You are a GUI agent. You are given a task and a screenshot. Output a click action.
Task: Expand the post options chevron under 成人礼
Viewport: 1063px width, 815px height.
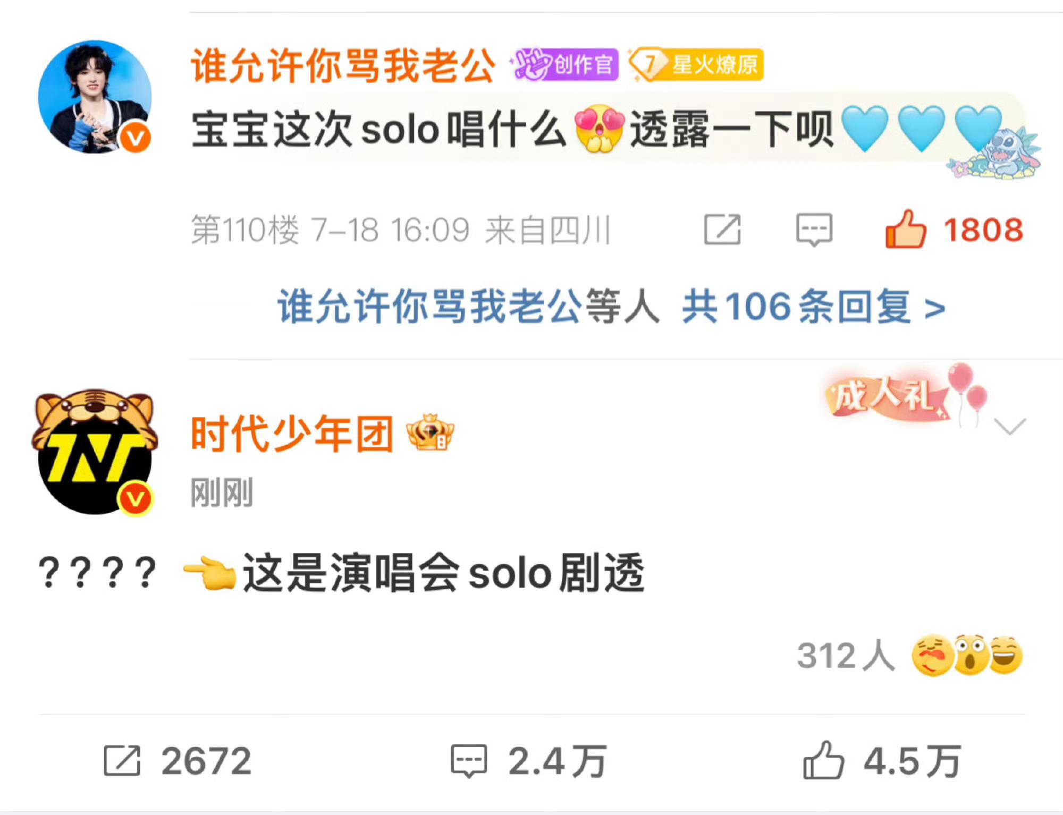pos(1009,426)
